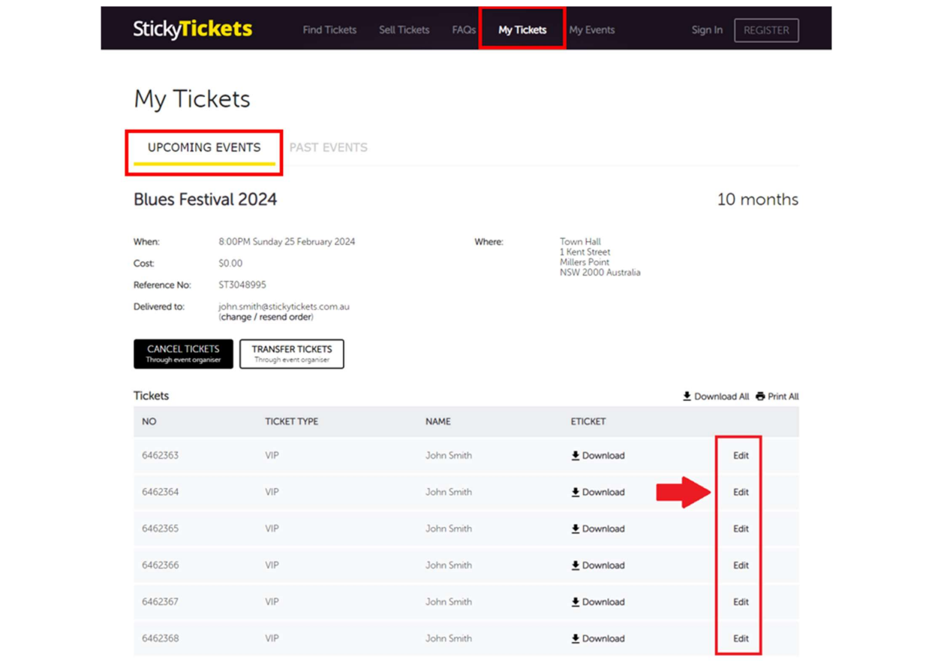Viewport: 926px width, 666px height.
Task: Click the Town Hall venue name
Action: (x=580, y=242)
